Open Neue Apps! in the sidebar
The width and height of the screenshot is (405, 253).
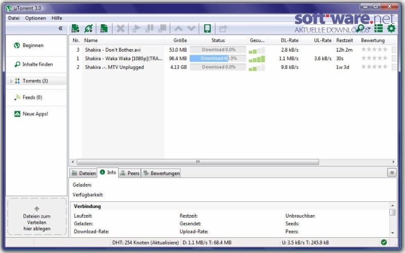pyautogui.click(x=36, y=114)
